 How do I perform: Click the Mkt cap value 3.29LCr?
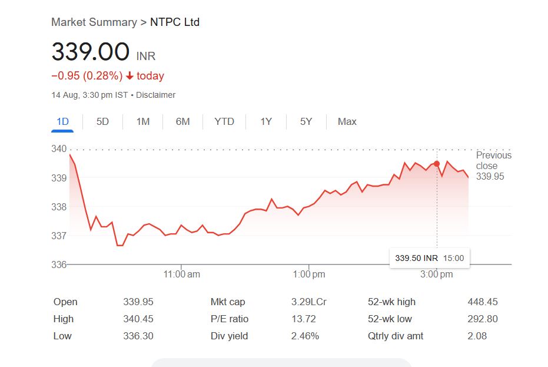(308, 302)
